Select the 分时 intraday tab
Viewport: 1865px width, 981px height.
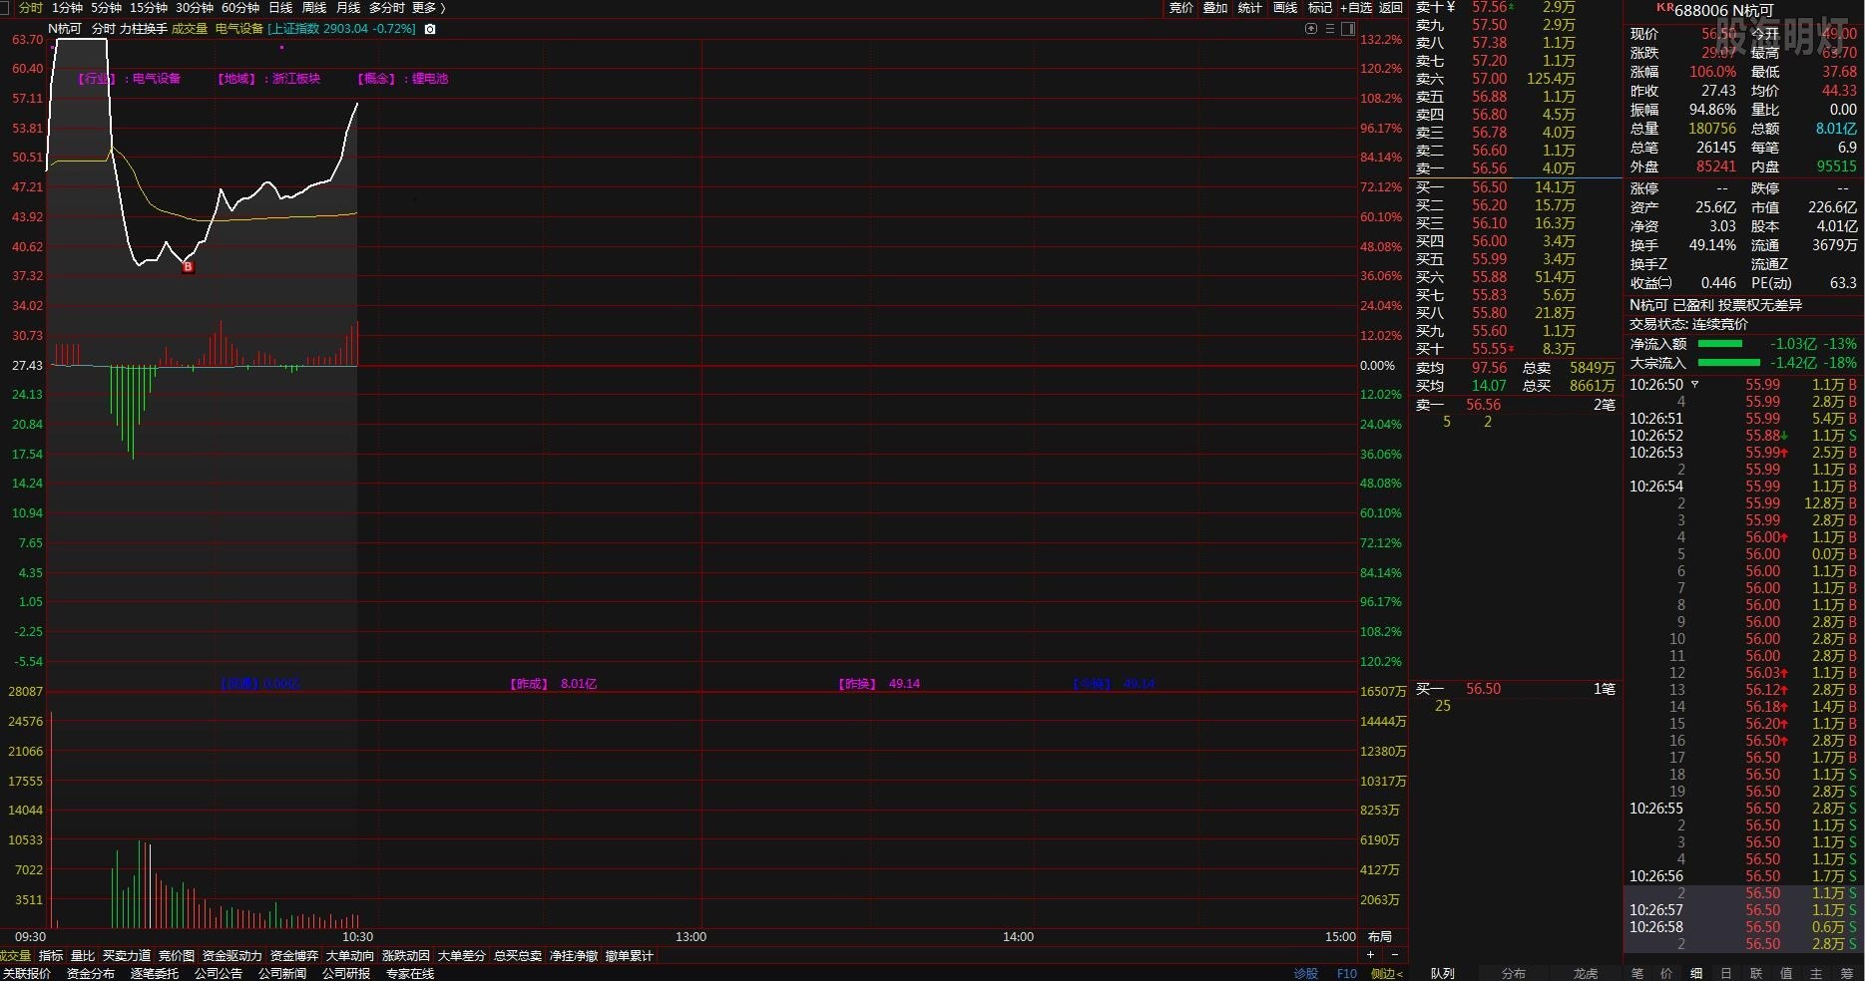click(31, 7)
